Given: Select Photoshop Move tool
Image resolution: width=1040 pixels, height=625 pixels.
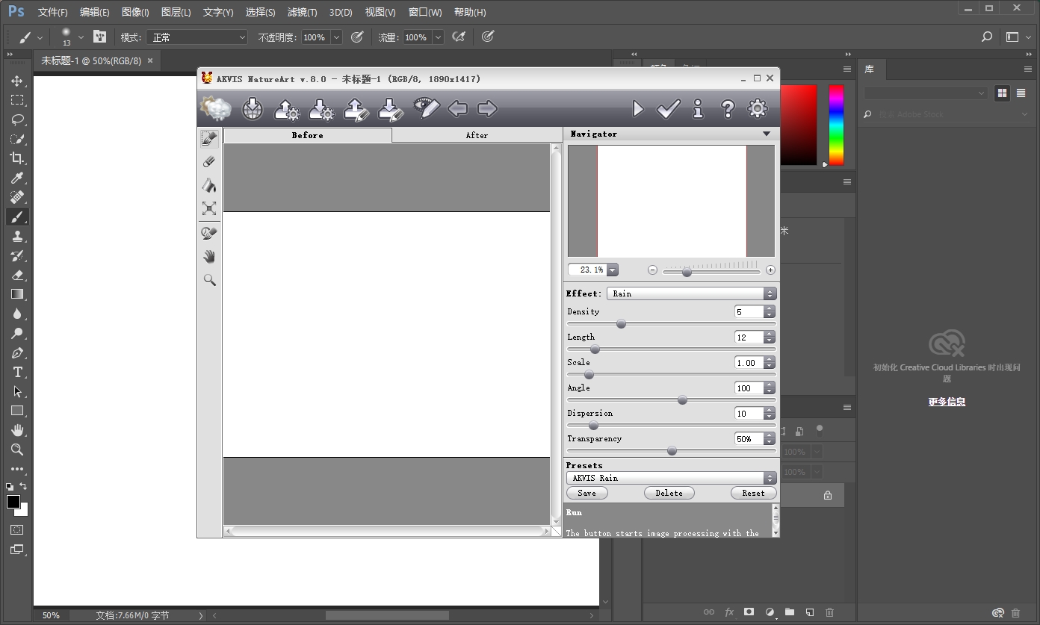Looking at the screenshot, I should pos(17,81).
